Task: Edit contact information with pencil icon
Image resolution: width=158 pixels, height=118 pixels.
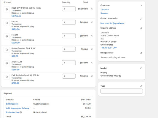Action: (x=141, y=19)
